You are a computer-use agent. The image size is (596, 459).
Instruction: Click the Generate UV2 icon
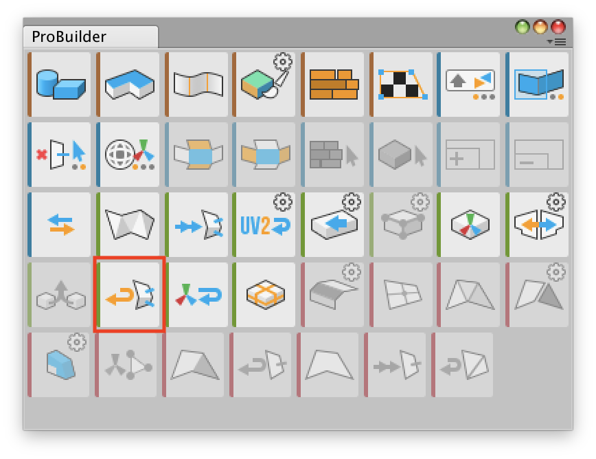264,225
